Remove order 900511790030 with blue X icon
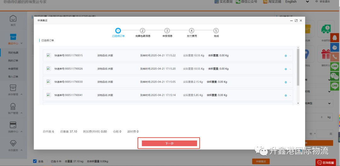340x166 pixels. pyautogui.click(x=286, y=82)
